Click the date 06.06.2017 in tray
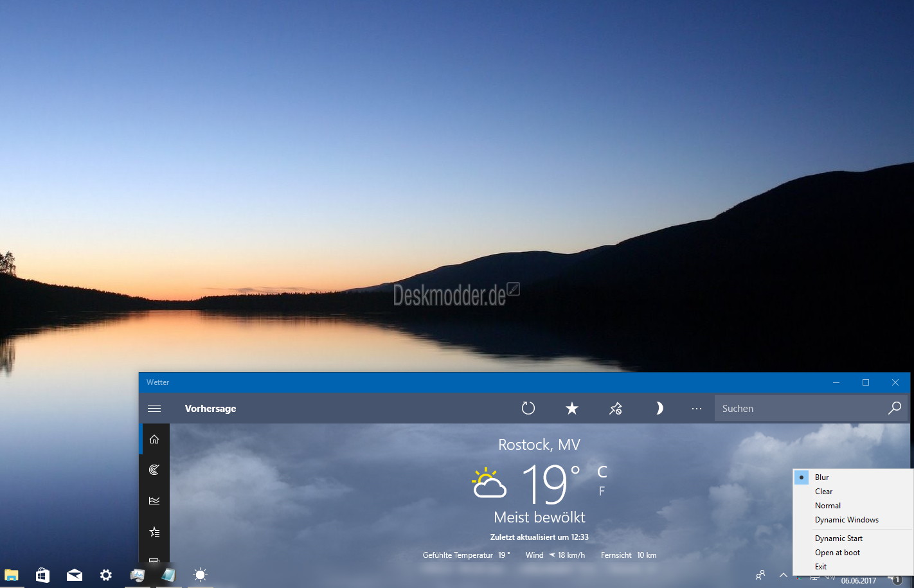 pyautogui.click(x=858, y=580)
